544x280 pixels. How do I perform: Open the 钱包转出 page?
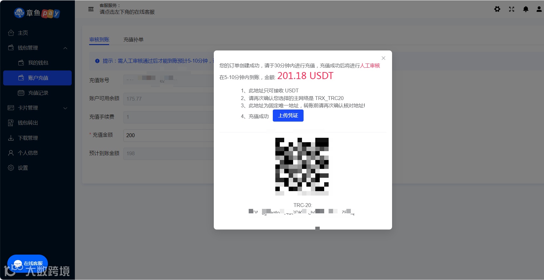pyautogui.click(x=37, y=123)
